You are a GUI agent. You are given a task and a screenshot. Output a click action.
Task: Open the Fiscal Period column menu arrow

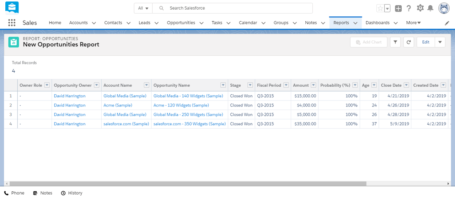click(x=286, y=85)
